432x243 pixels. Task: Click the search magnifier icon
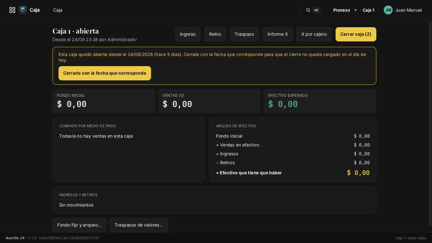click(308, 10)
